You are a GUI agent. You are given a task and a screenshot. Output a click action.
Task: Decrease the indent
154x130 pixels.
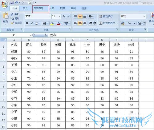click(90, 23)
